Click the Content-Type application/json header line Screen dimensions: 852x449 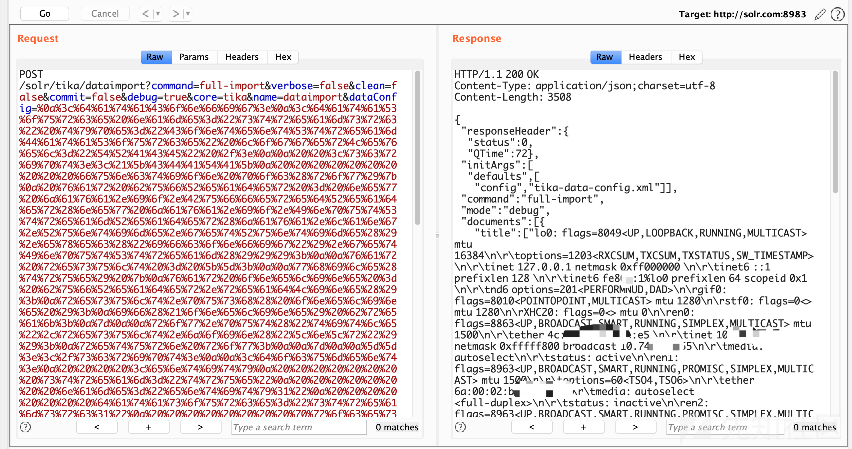click(x=585, y=86)
